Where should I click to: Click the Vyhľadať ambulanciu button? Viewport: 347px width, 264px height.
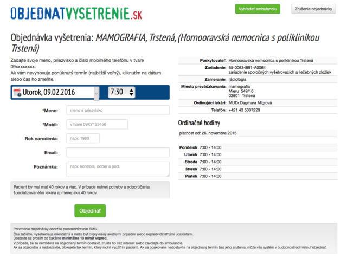coord(258,9)
